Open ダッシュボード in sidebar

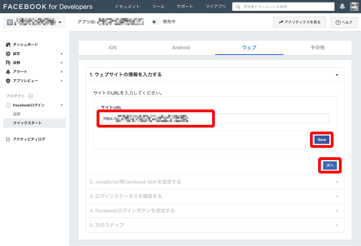point(25,45)
